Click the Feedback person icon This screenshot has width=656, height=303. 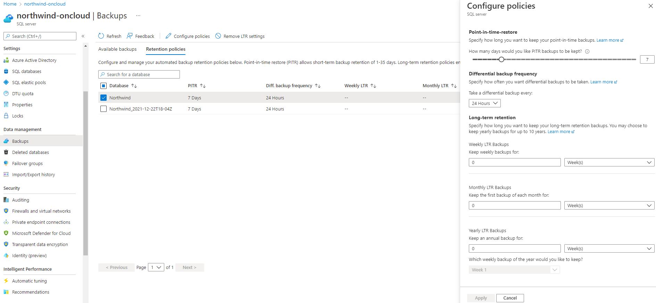[x=130, y=36]
